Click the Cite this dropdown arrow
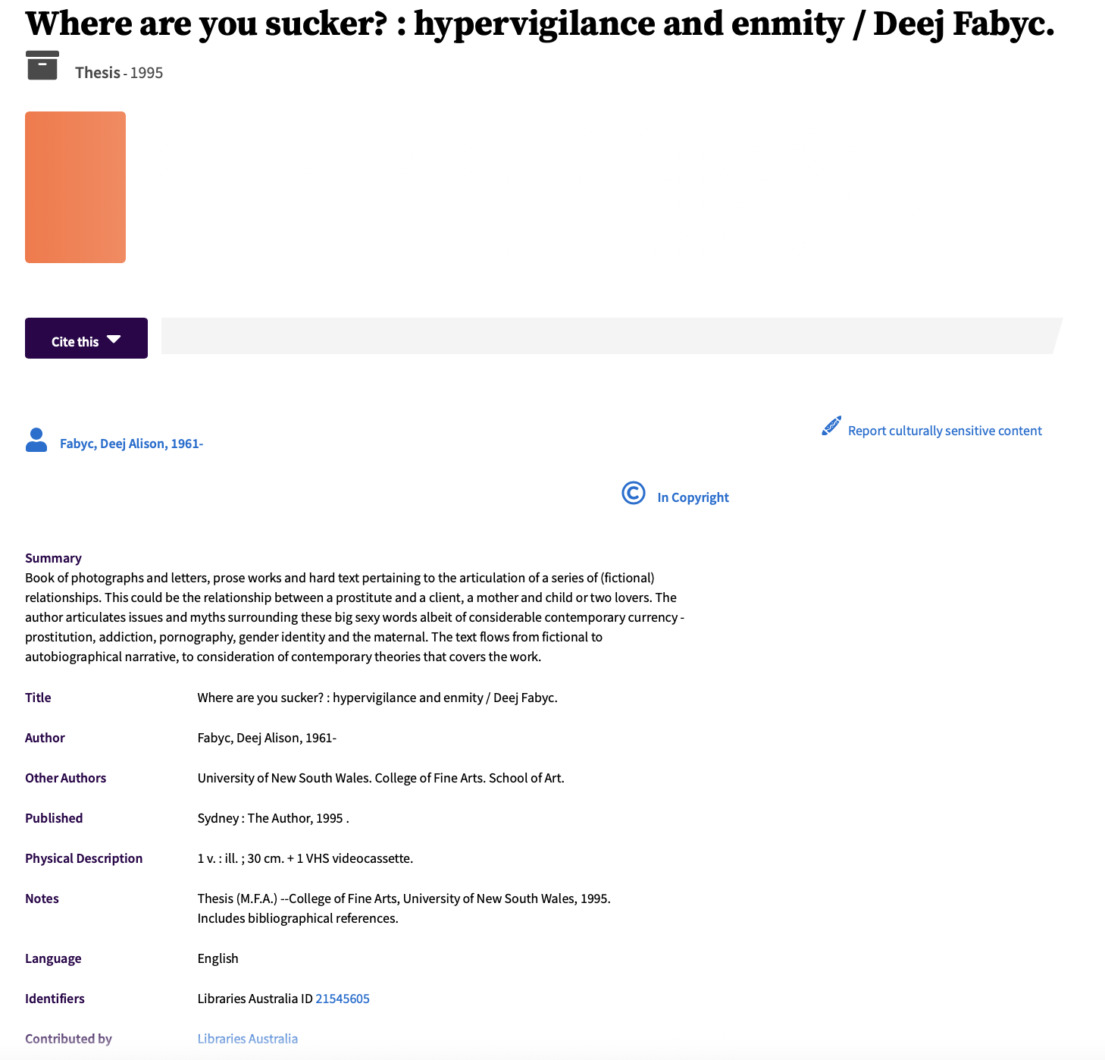This screenshot has height=1060, width=1105. click(x=114, y=340)
